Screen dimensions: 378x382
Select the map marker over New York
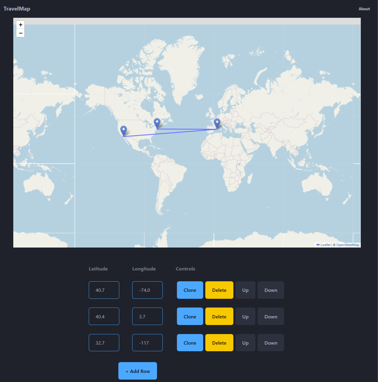click(157, 122)
